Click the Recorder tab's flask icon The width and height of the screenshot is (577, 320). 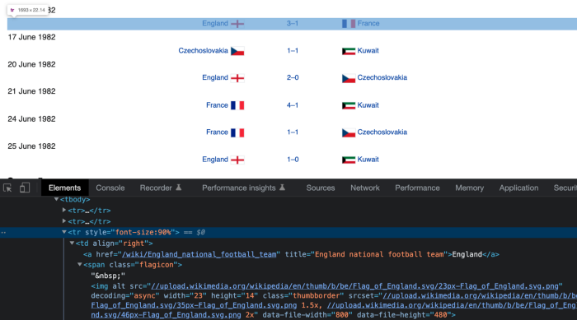pos(179,188)
